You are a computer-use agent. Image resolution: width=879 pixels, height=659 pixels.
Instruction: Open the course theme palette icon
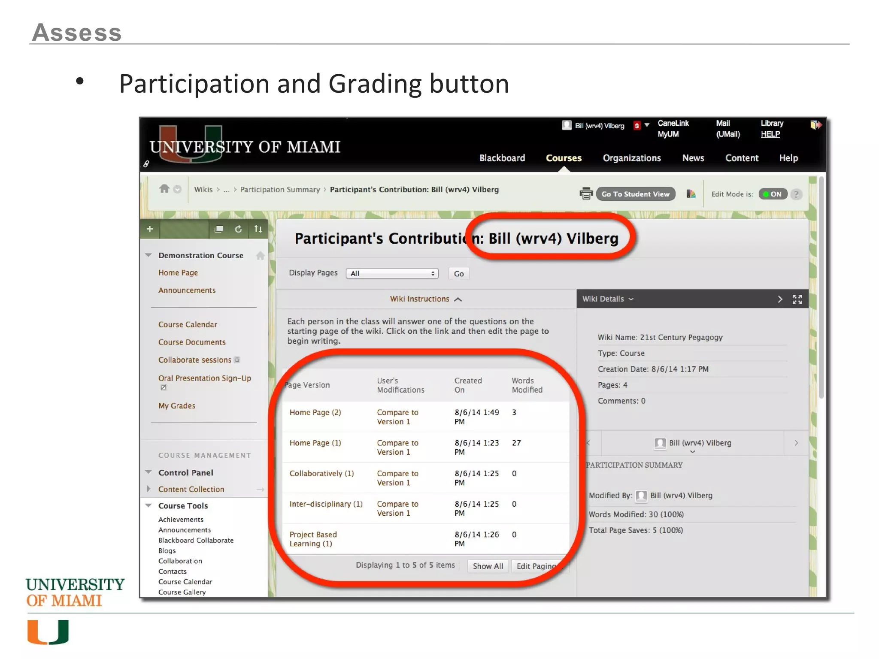(691, 194)
